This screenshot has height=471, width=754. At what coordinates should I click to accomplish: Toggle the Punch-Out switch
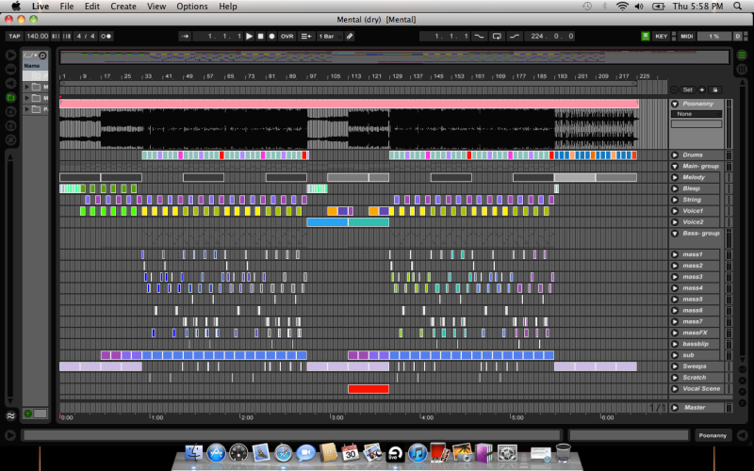tap(514, 36)
